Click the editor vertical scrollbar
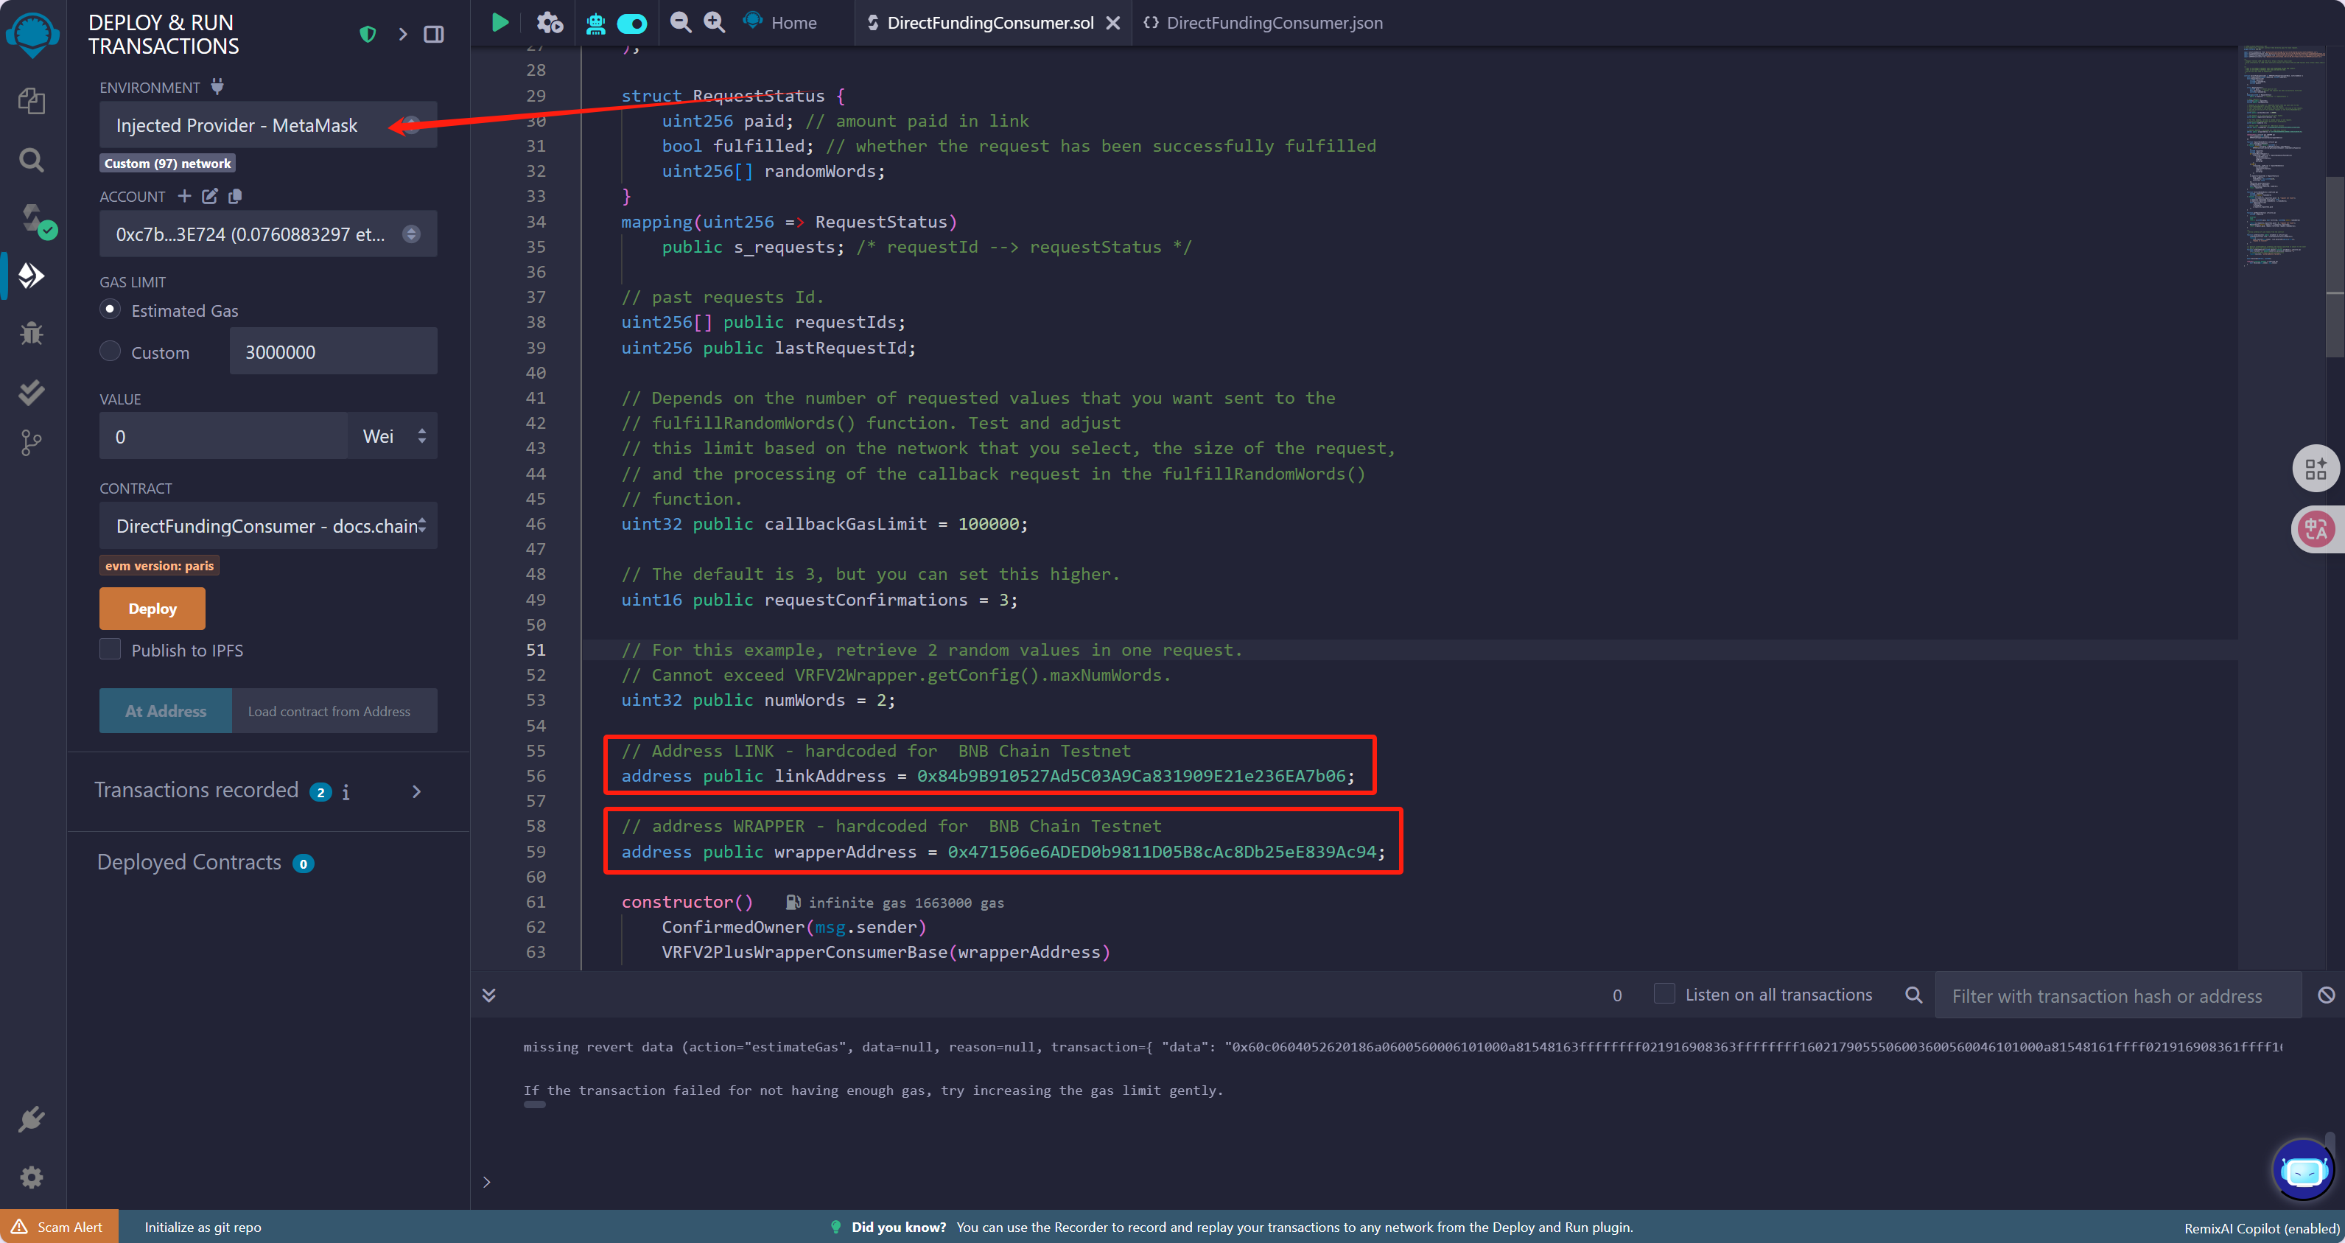The width and height of the screenshot is (2345, 1243). point(2335,266)
